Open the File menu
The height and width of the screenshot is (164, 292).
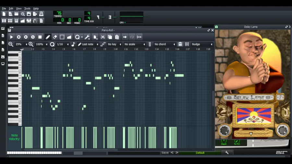4,8
